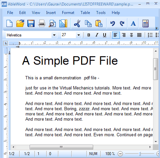Center the text
Viewport: 160px width, 158px height.
(x=132, y=35)
